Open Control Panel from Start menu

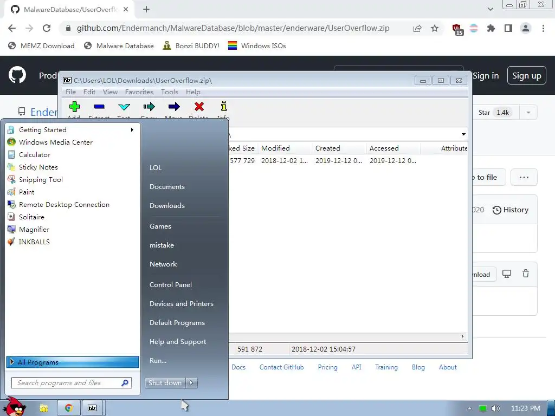[x=171, y=285]
